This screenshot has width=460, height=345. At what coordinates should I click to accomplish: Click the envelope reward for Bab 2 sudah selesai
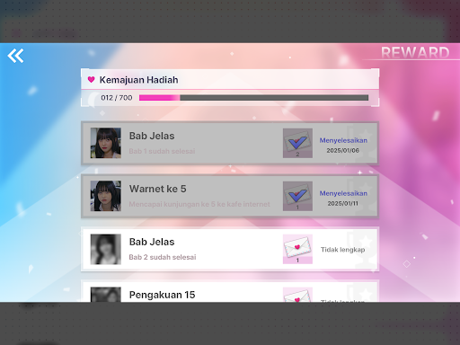(x=297, y=249)
